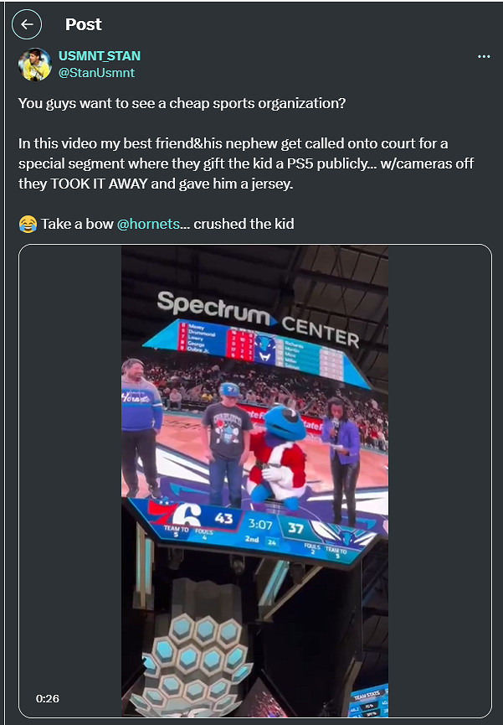This screenshot has height=725, width=503.
Task: Click the boy wearing the blue cap
Action: (x=227, y=444)
